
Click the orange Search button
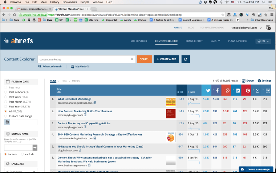pos(145,59)
